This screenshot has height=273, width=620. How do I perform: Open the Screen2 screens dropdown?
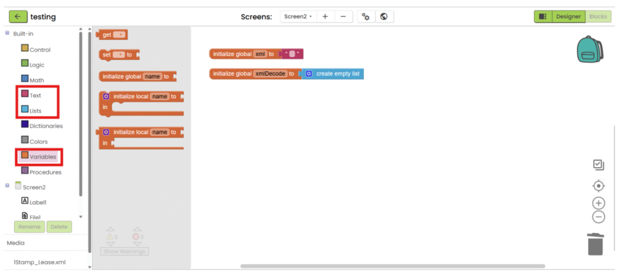[x=297, y=16]
